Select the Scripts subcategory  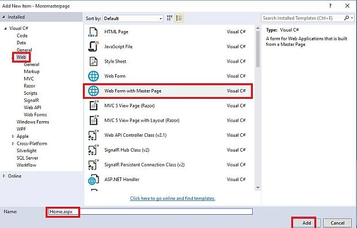pos(31,93)
